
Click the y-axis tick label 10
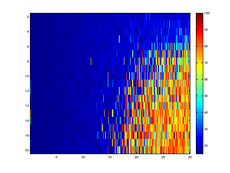click(27, 76)
